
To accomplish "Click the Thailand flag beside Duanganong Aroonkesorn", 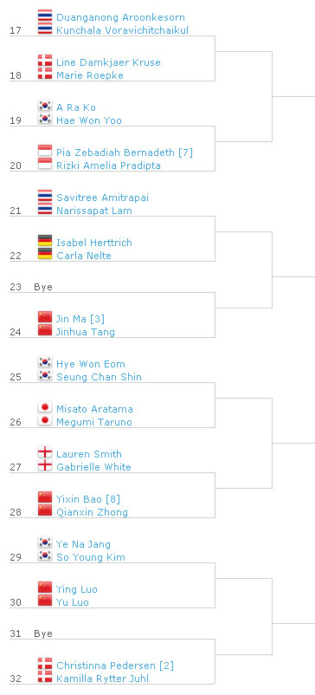I will [45, 16].
